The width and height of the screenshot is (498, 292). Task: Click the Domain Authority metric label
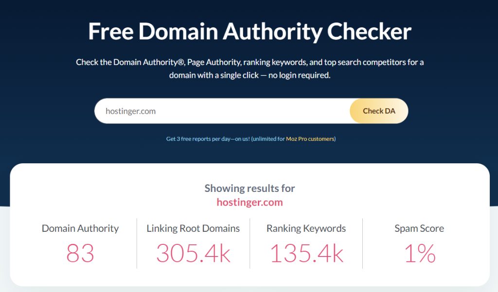point(80,228)
